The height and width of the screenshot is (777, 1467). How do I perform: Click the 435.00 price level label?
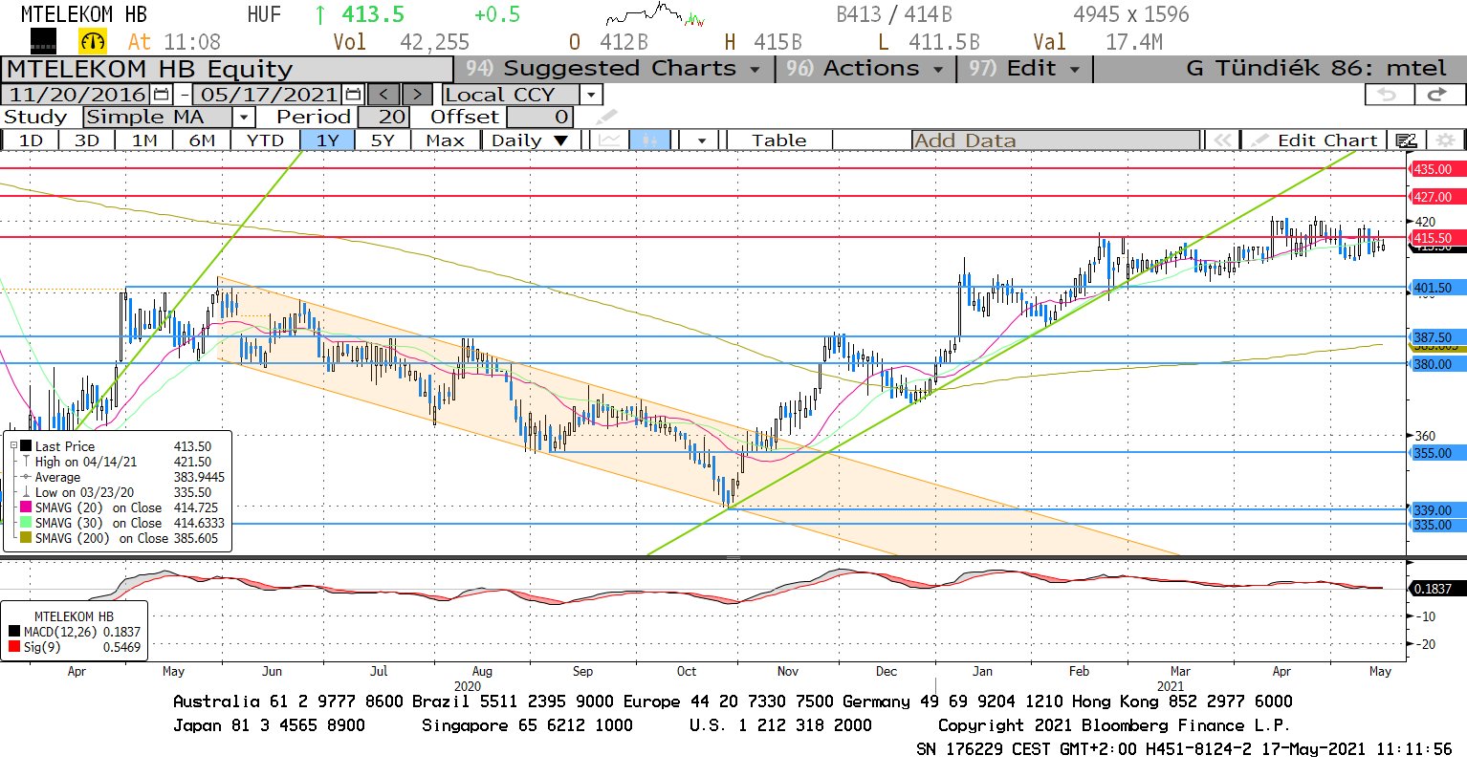[1437, 169]
